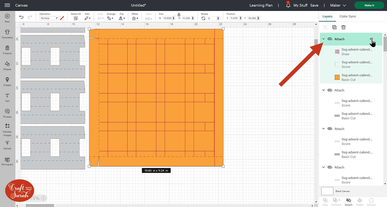Open the notifications bell
This screenshot has width=387, height=207.
coord(288,5)
